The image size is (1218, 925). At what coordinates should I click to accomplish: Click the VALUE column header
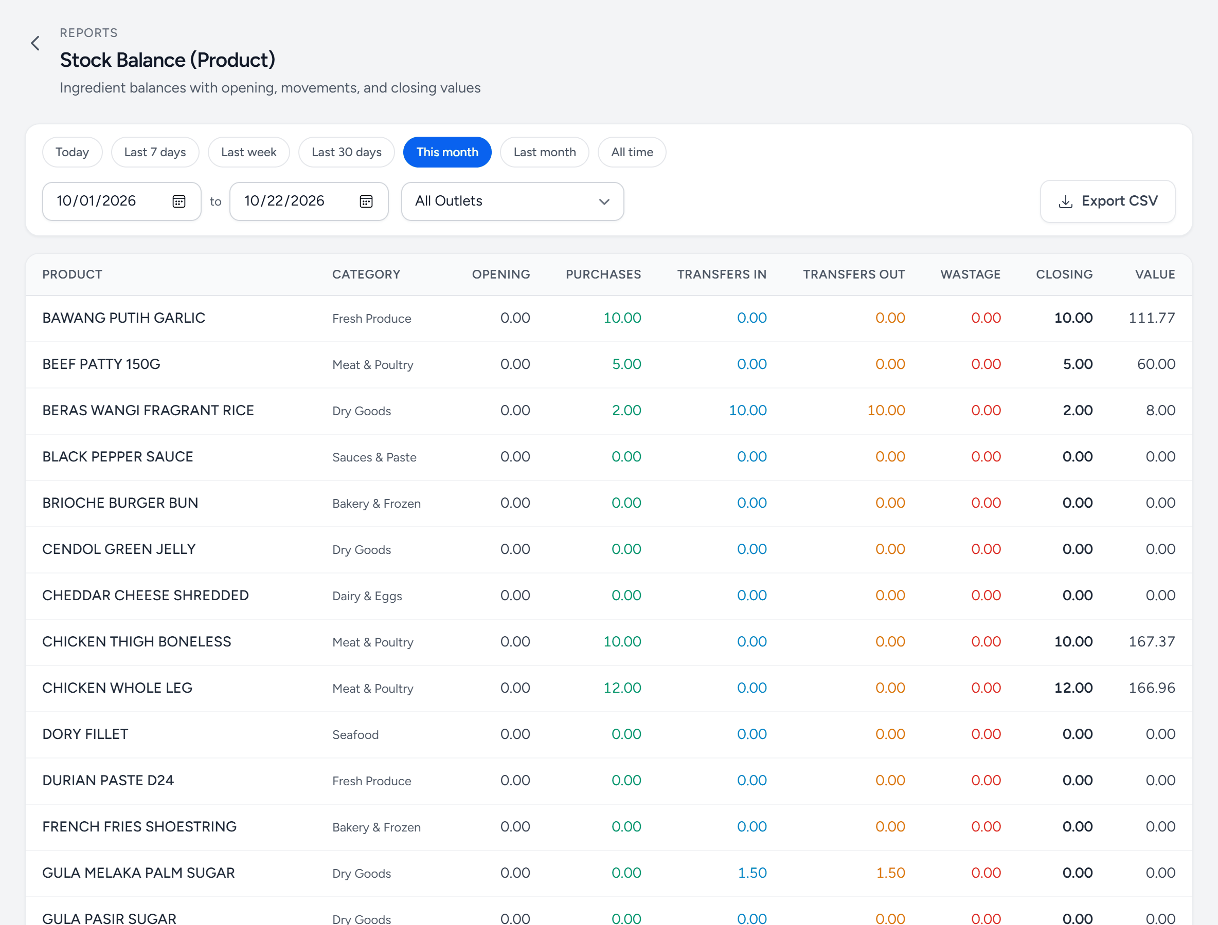pos(1155,274)
